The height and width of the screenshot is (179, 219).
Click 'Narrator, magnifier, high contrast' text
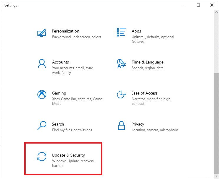tap(151, 101)
